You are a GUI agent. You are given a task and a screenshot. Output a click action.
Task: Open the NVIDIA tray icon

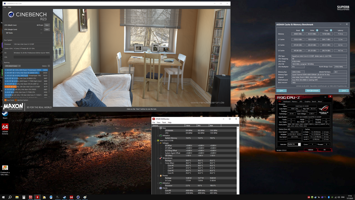click(332, 197)
